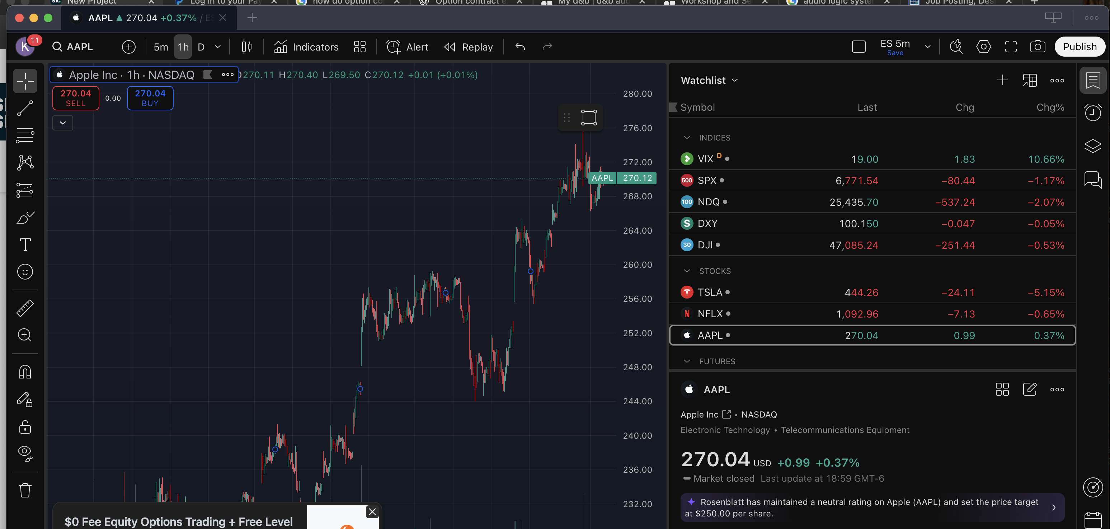Toggle magnet mode for drawings
The image size is (1110, 529).
25,372
